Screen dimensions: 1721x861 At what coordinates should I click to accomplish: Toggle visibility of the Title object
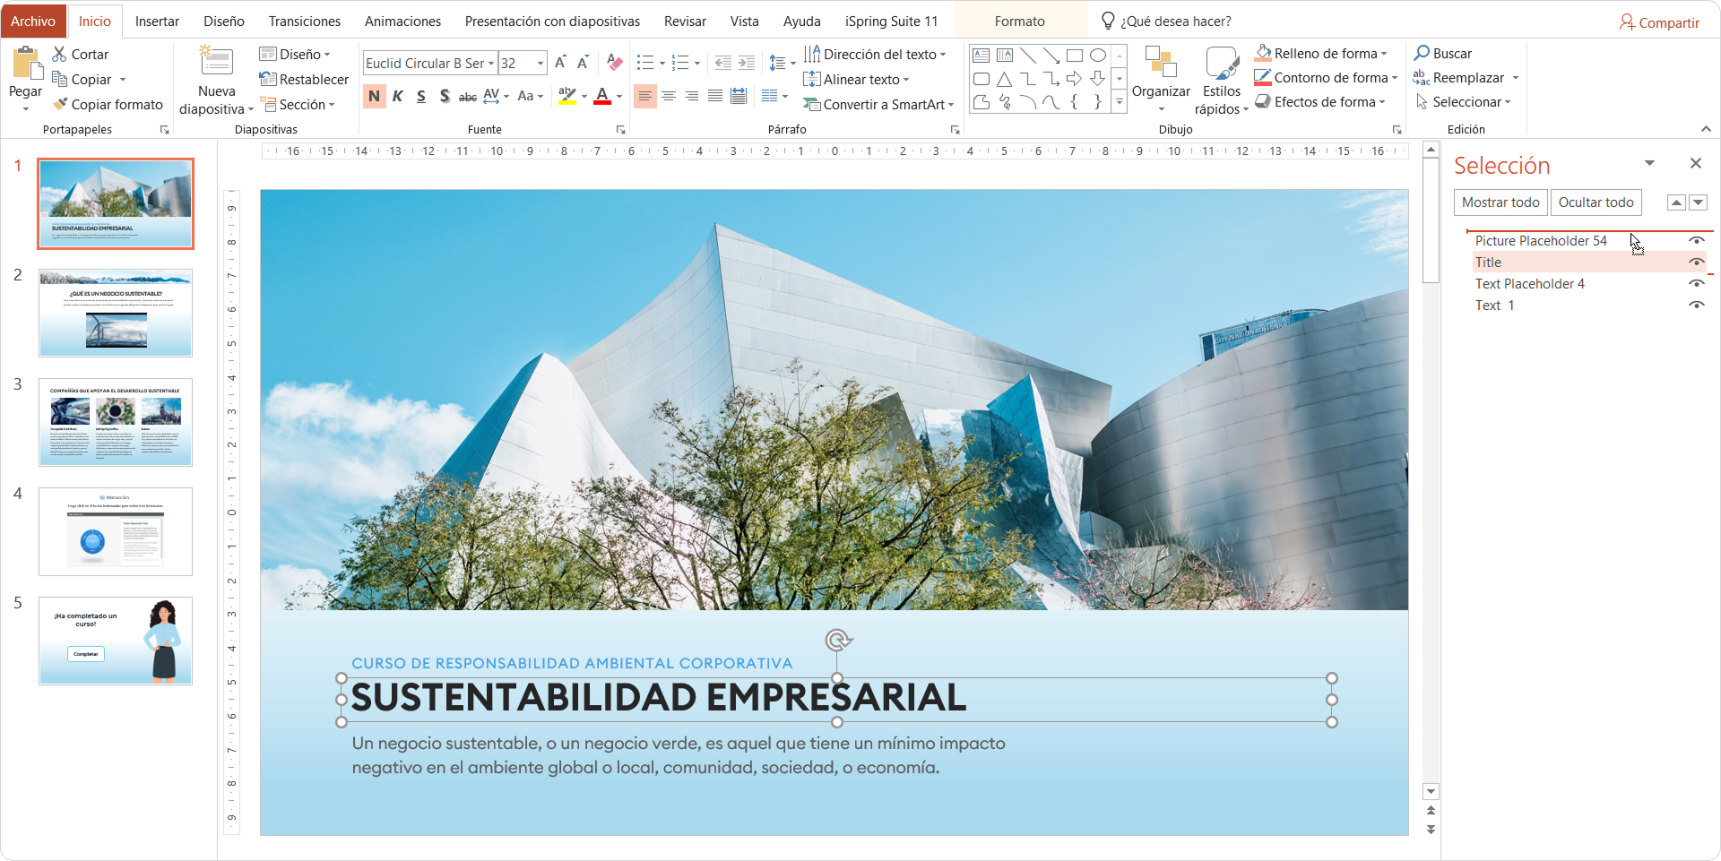tap(1697, 262)
